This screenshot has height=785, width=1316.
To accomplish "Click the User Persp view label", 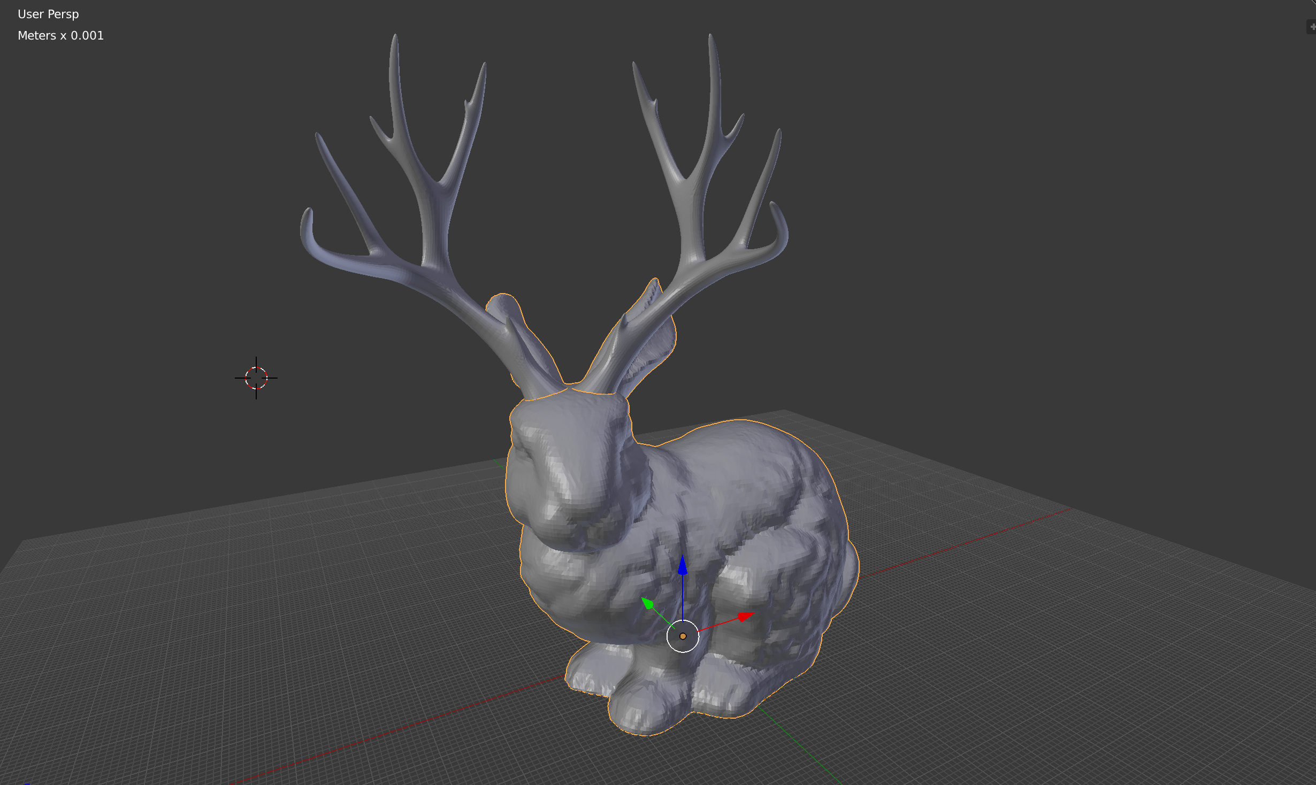I will pos(48,14).
